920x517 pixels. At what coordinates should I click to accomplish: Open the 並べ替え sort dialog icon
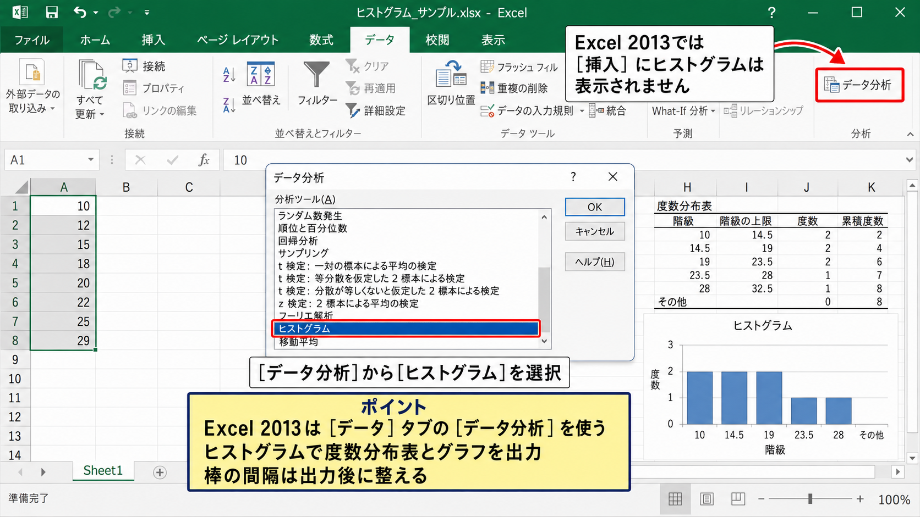click(261, 74)
